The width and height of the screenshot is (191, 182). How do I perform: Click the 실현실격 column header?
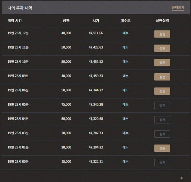pyautogui.click(x=162, y=21)
